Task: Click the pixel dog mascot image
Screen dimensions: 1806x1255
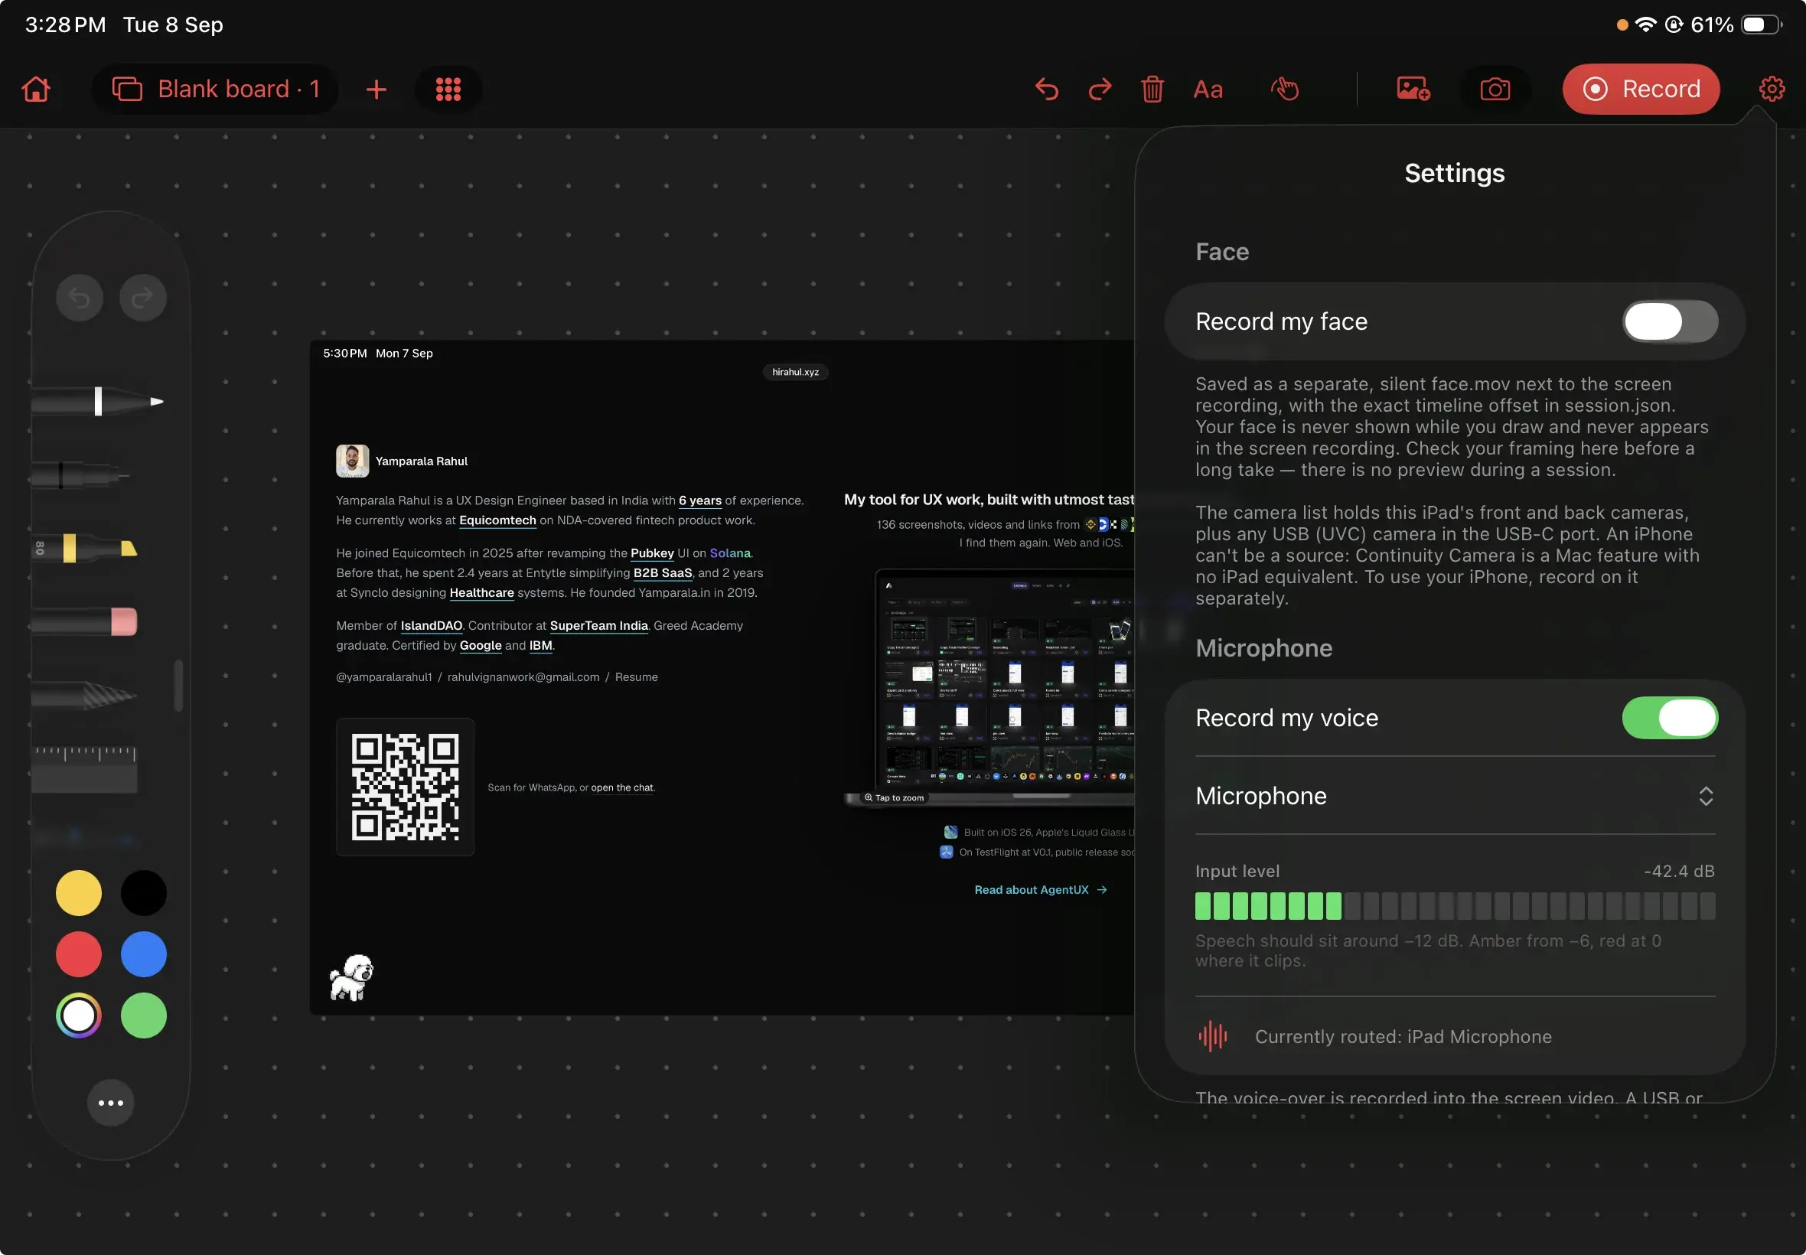Action: coord(351,977)
